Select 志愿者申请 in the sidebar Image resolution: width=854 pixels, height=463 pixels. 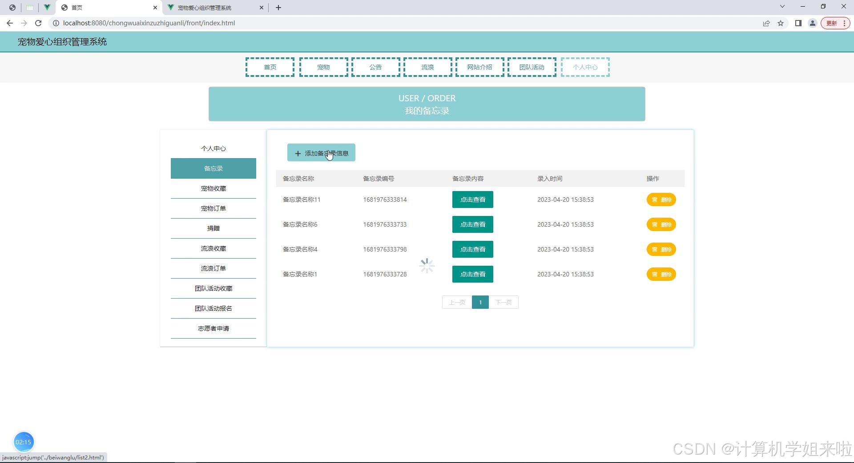(213, 328)
